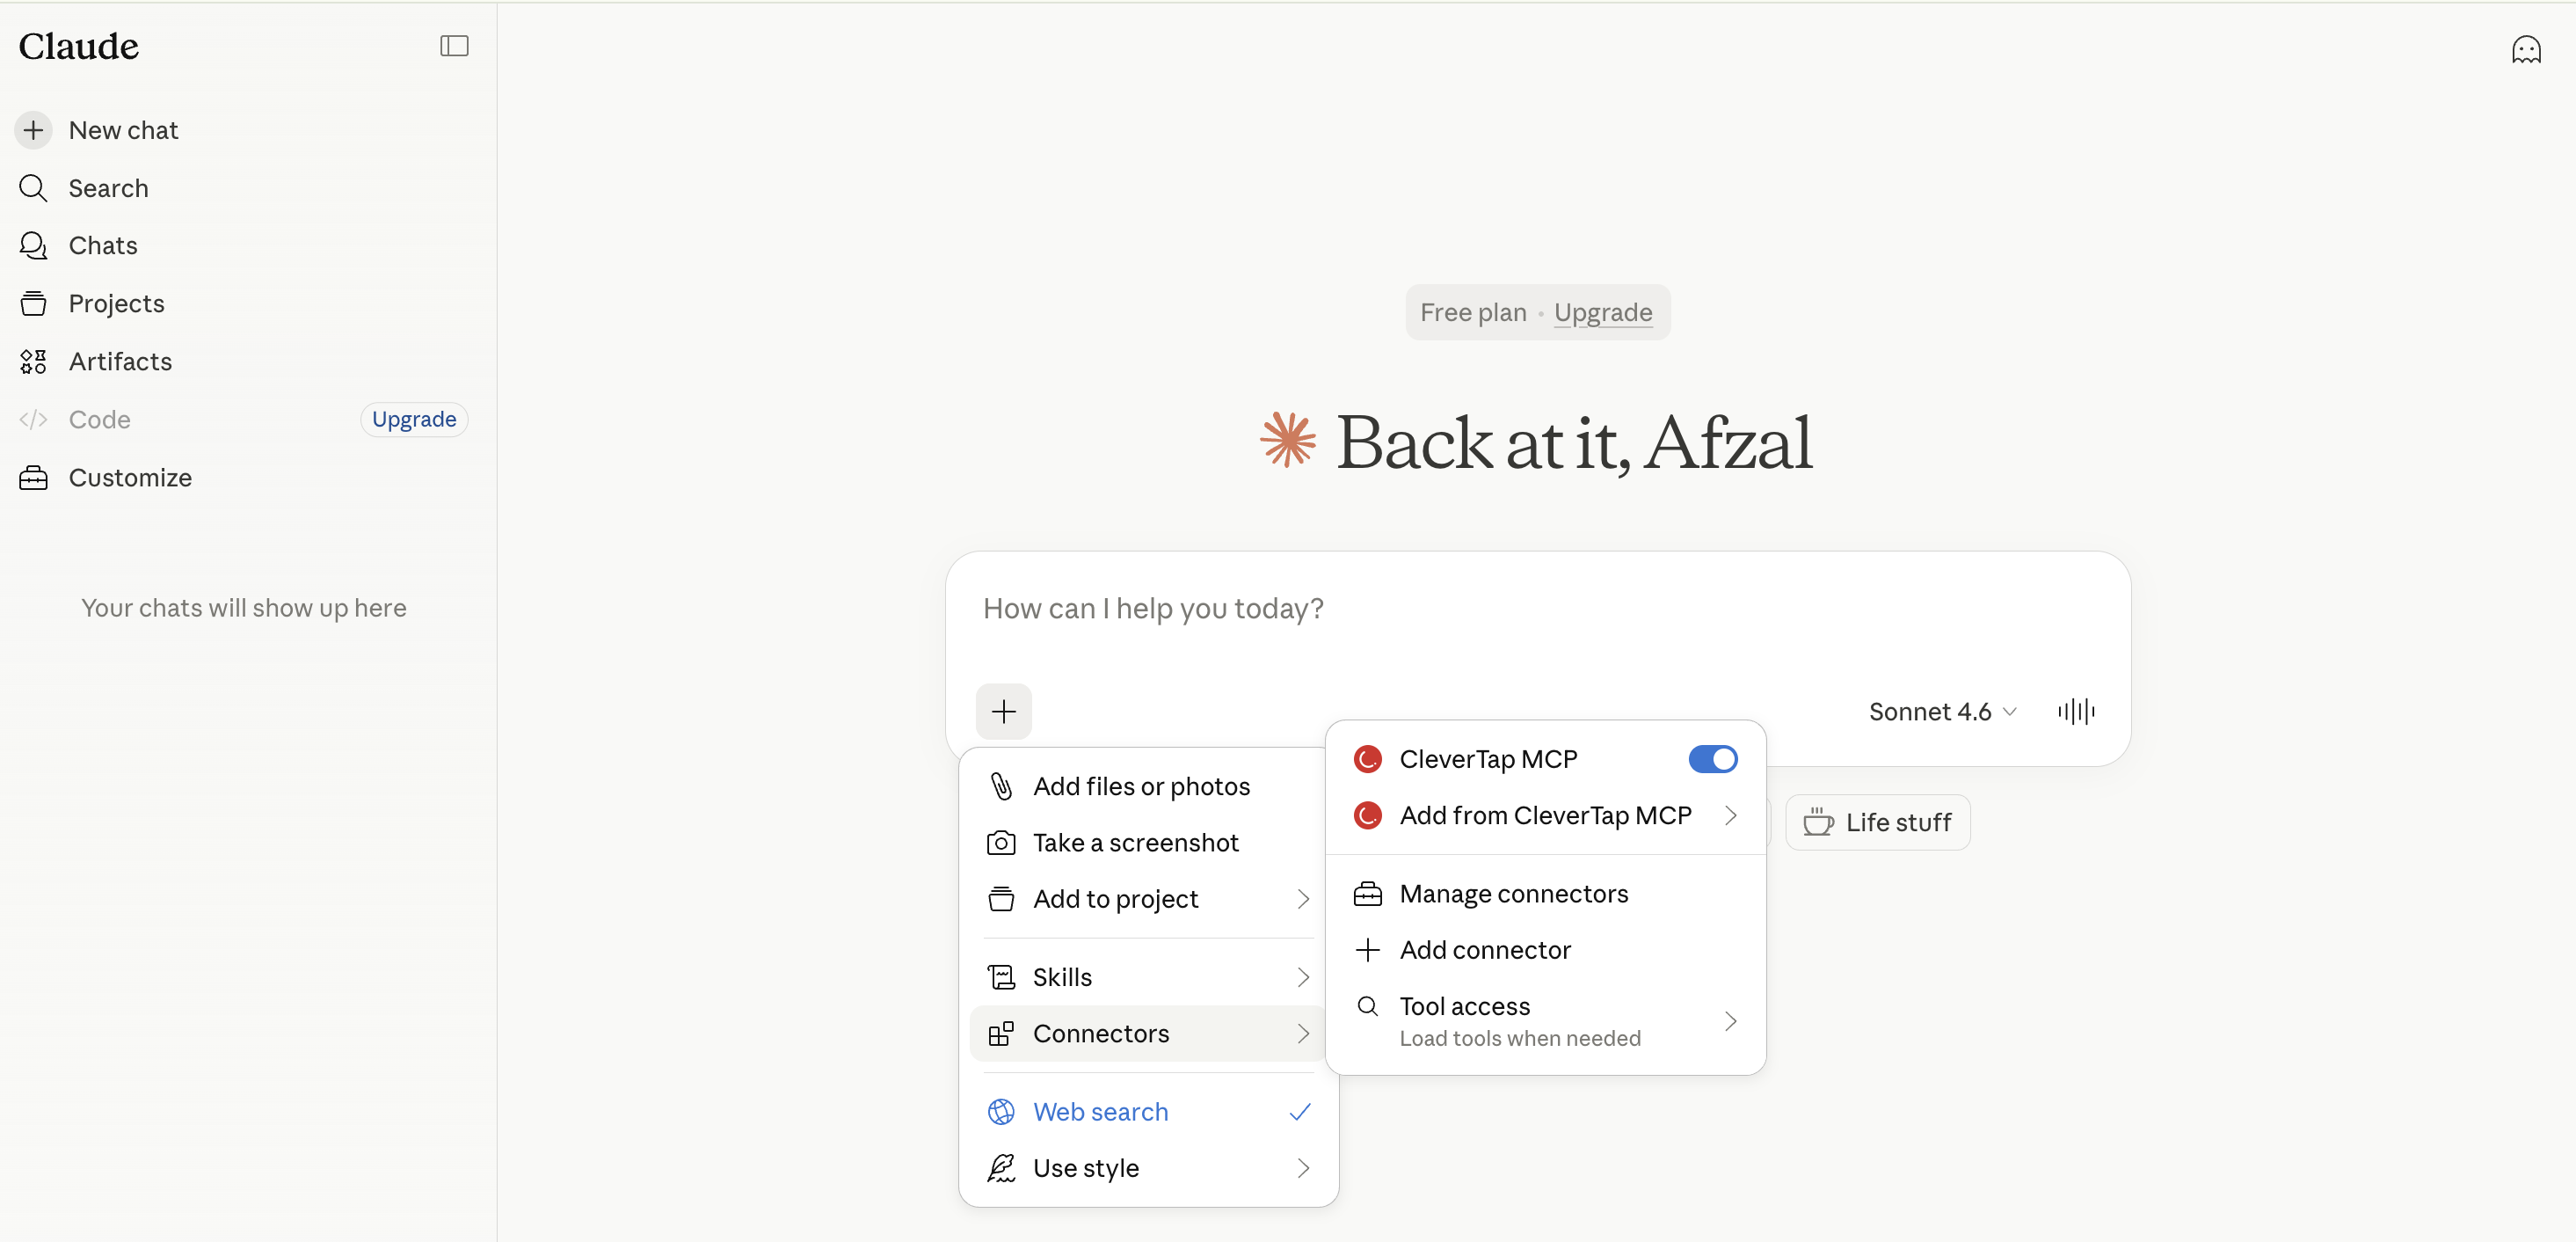Click the Tool access magnifier icon

tap(1367, 1005)
